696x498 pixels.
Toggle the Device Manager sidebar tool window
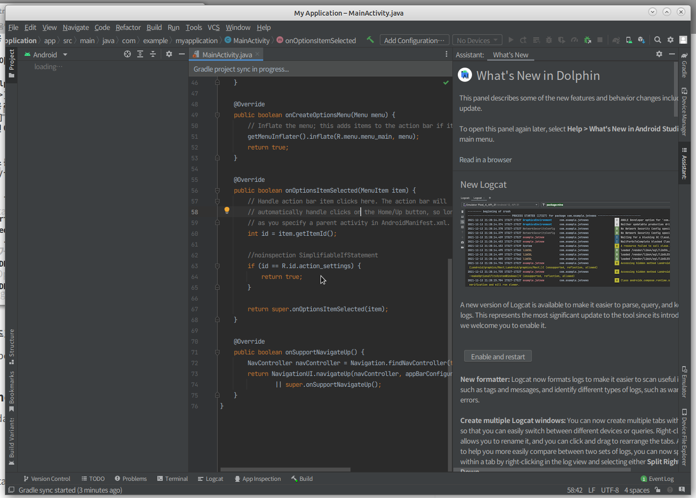coord(684,112)
